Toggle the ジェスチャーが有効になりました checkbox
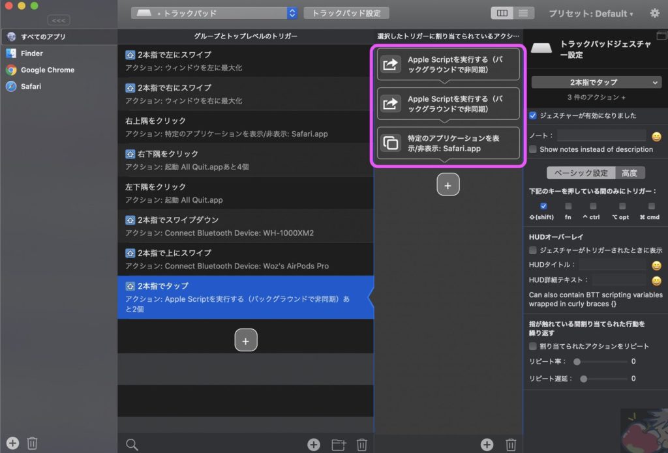Viewport: 668px width, 453px height. [x=533, y=115]
